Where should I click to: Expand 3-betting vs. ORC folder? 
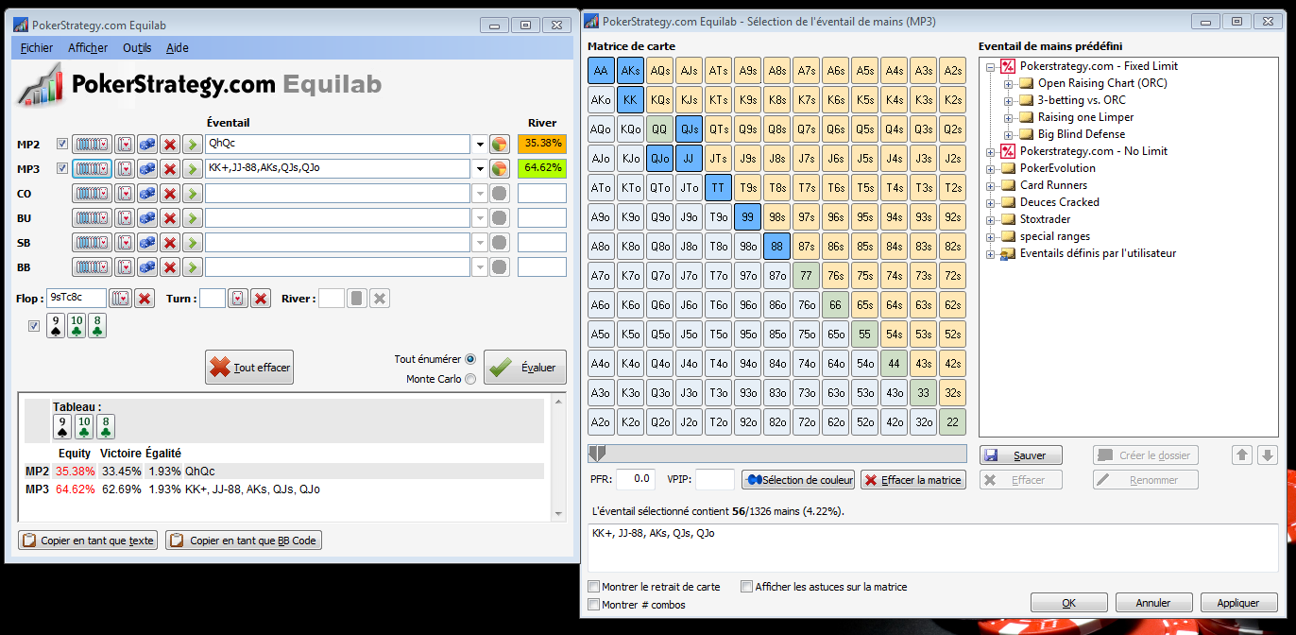click(1008, 100)
